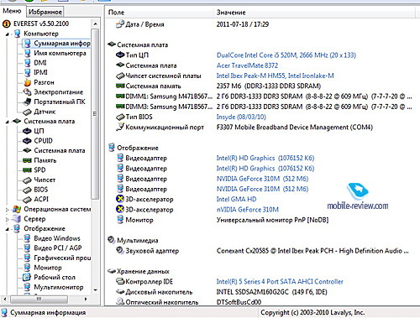Click the Дата / Время row icon
The width and height of the screenshot is (420, 318).
(120, 24)
